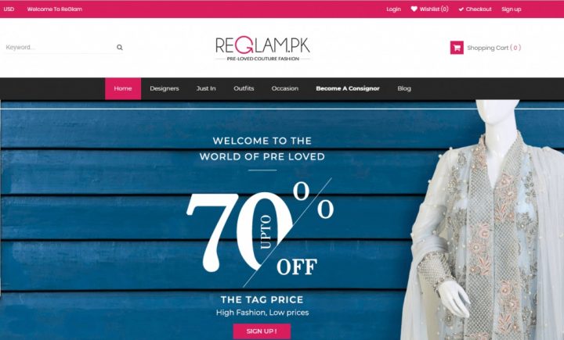This screenshot has width=564, height=340.
Task: Open the pink shopping cart icon
Action: coord(457,48)
